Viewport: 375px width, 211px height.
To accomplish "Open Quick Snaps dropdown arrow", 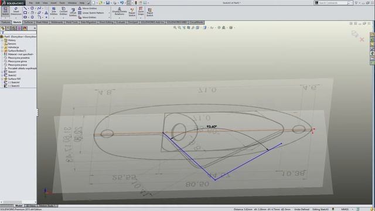I will click(x=141, y=18).
